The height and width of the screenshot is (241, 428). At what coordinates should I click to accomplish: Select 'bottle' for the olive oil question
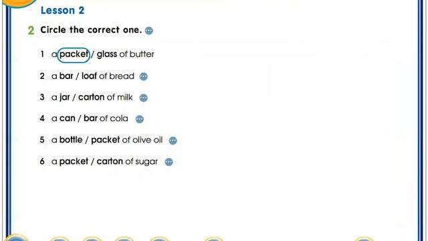tap(71, 140)
